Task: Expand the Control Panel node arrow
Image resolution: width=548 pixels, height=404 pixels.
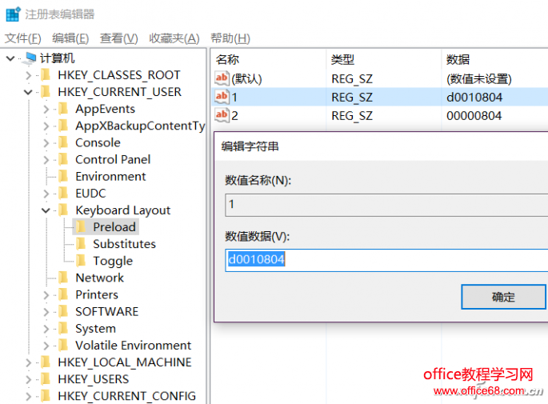Action: coord(46,160)
